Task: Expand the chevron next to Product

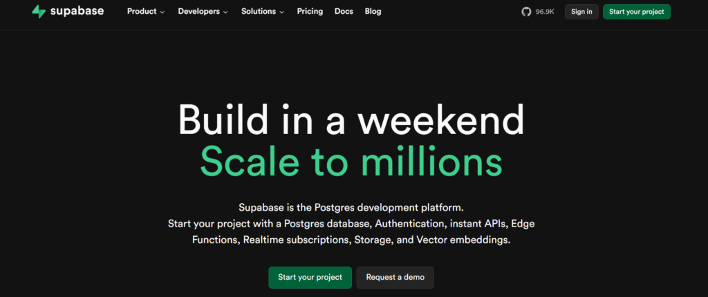Action: [162, 12]
